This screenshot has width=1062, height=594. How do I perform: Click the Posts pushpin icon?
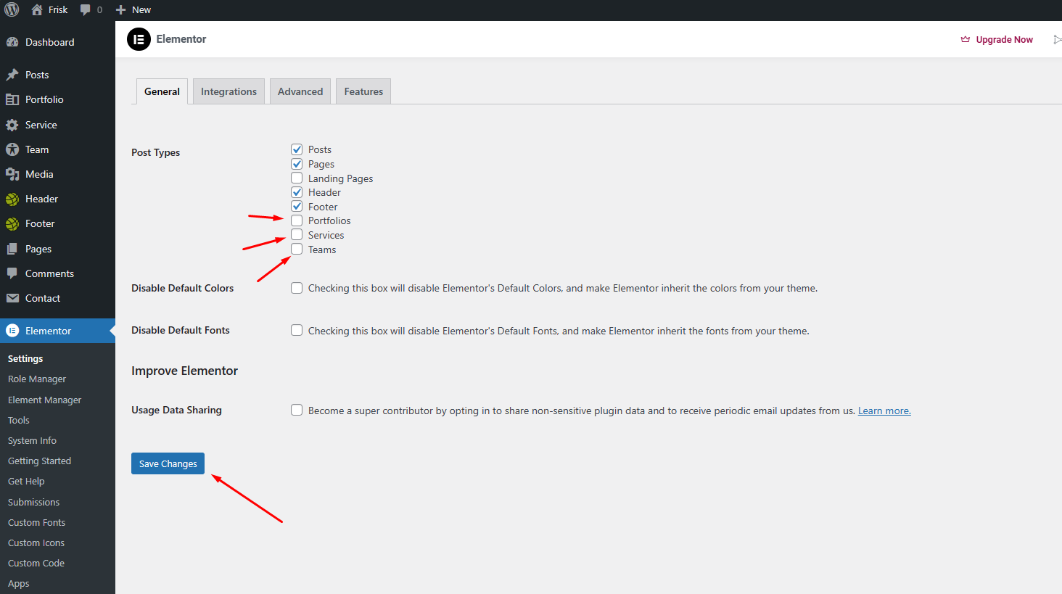point(12,75)
